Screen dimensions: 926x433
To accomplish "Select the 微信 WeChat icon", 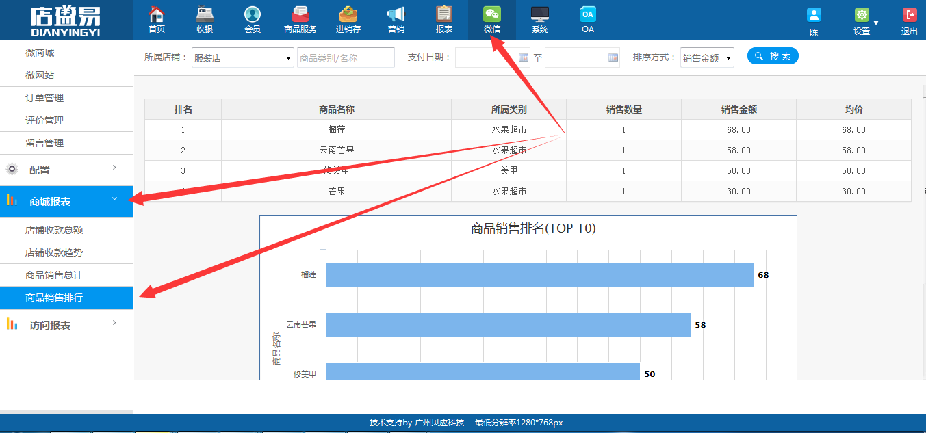I will tap(492, 14).
